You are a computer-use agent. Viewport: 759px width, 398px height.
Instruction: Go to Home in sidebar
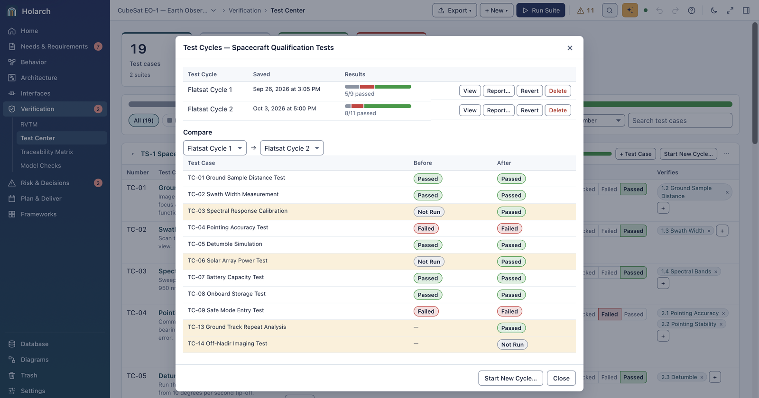coord(55,31)
